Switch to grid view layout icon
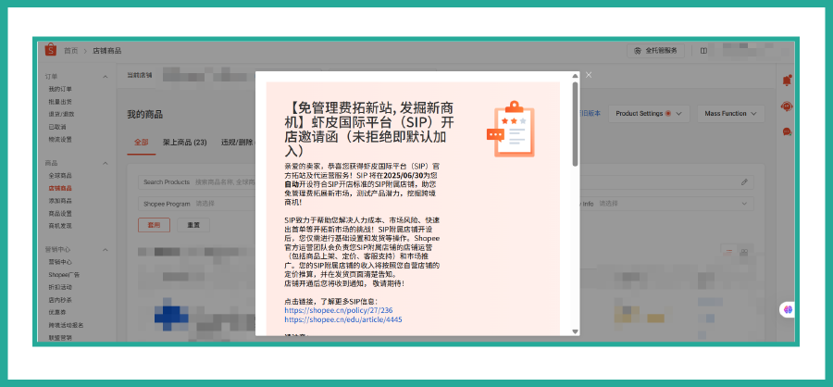833x387 pixels. (744, 252)
